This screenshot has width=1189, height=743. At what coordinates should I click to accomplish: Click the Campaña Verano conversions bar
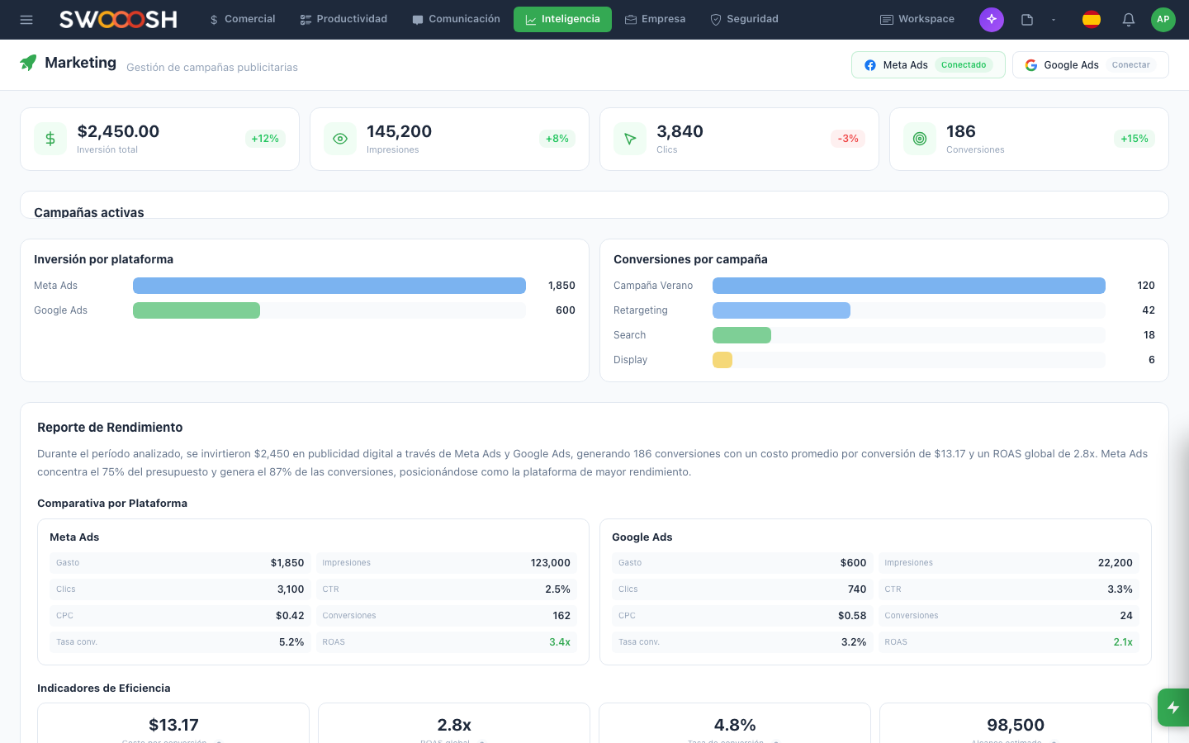coord(908,286)
